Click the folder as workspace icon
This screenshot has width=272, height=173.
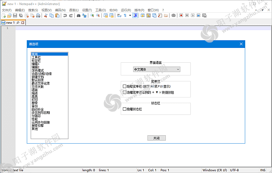(166, 16)
